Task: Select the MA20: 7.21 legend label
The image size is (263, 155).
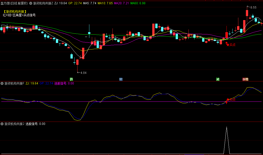Action: (122, 3)
